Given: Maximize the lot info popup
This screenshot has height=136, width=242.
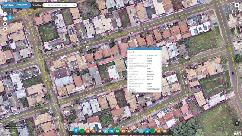Looking at the screenshot, I should pyautogui.click(x=158, y=49).
